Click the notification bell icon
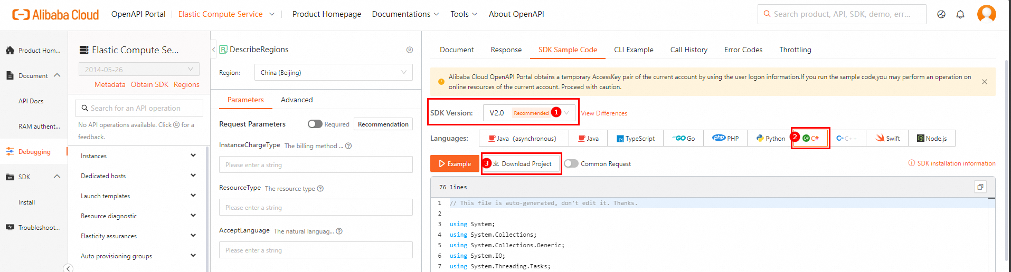This screenshot has height=272, width=1011. [960, 14]
